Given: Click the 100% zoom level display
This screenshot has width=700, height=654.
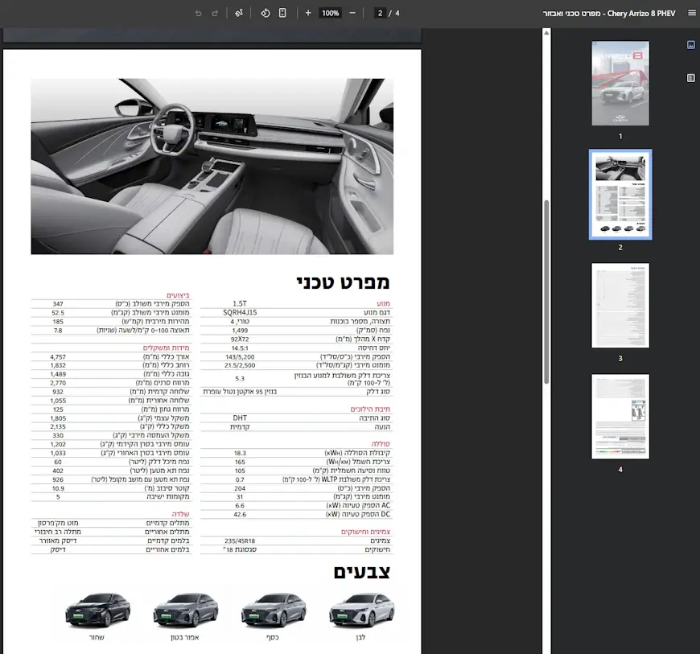Looking at the screenshot, I should pyautogui.click(x=328, y=13).
